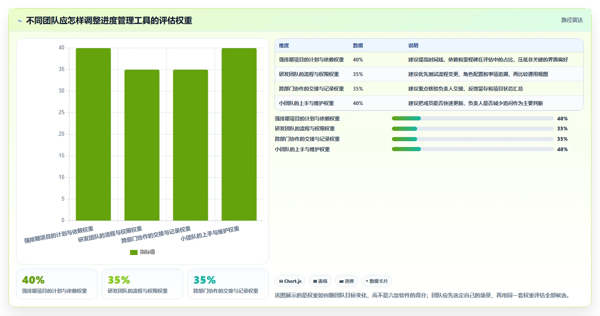
Task: Click the Chart.js tag chip
Action: tap(290, 281)
